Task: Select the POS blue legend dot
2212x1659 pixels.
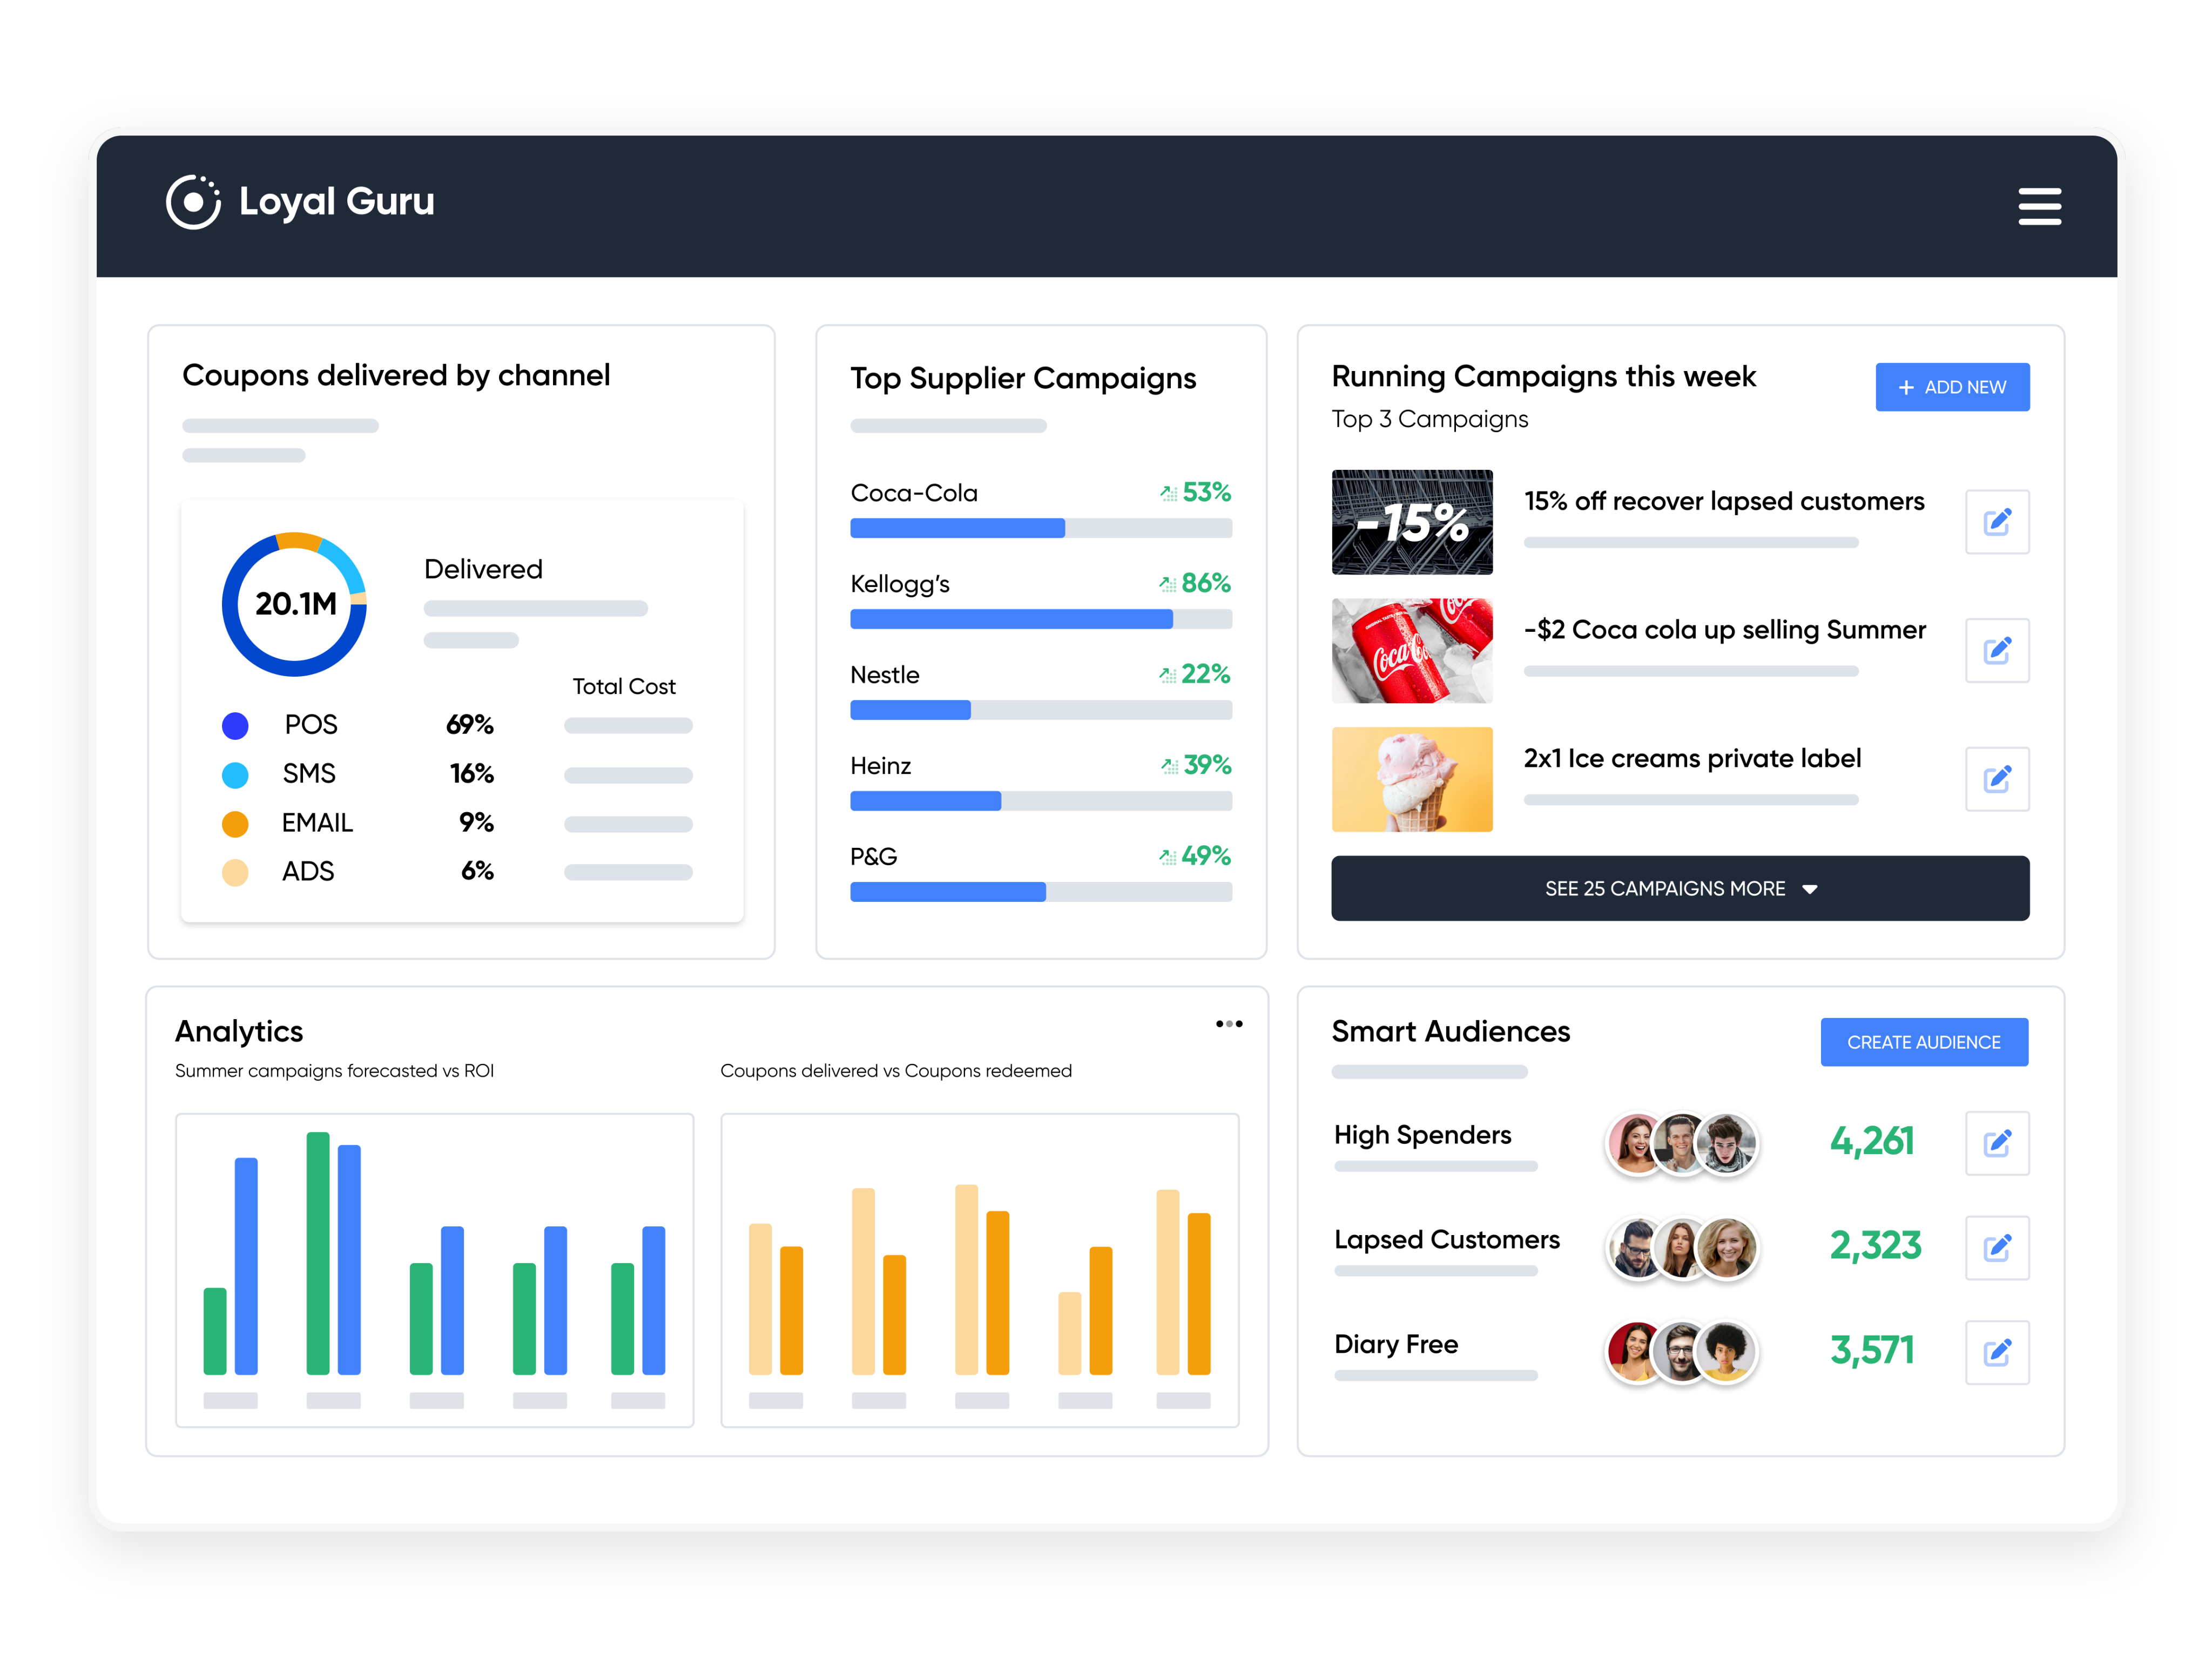Action: (x=235, y=726)
